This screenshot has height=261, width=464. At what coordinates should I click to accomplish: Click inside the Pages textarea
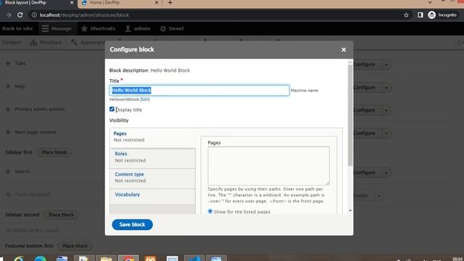click(x=268, y=166)
